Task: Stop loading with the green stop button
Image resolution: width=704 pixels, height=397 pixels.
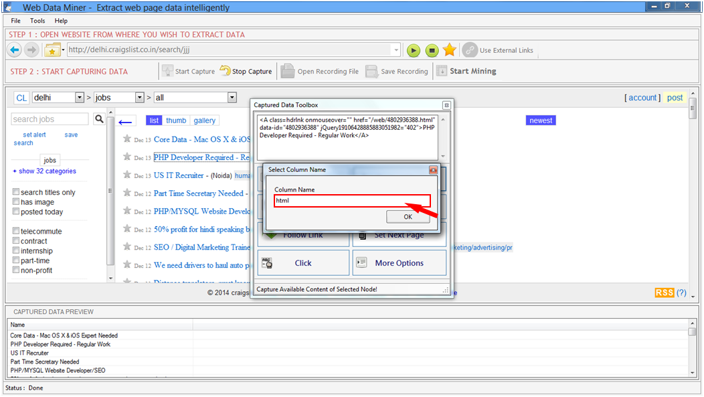Action: [432, 50]
